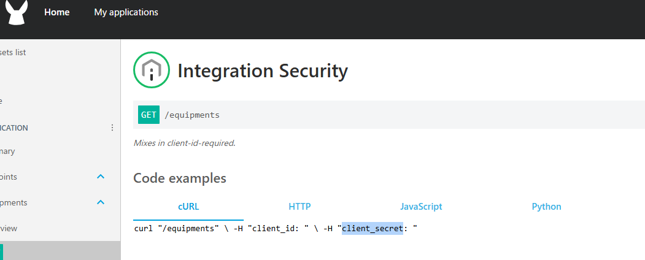Click the curl command code snippet
Screen dimensions: 645x260
pyautogui.click(x=276, y=229)
